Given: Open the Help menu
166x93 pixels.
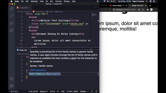Looking at the screenshot, I should pyautogui.click(x=74, y=1).
